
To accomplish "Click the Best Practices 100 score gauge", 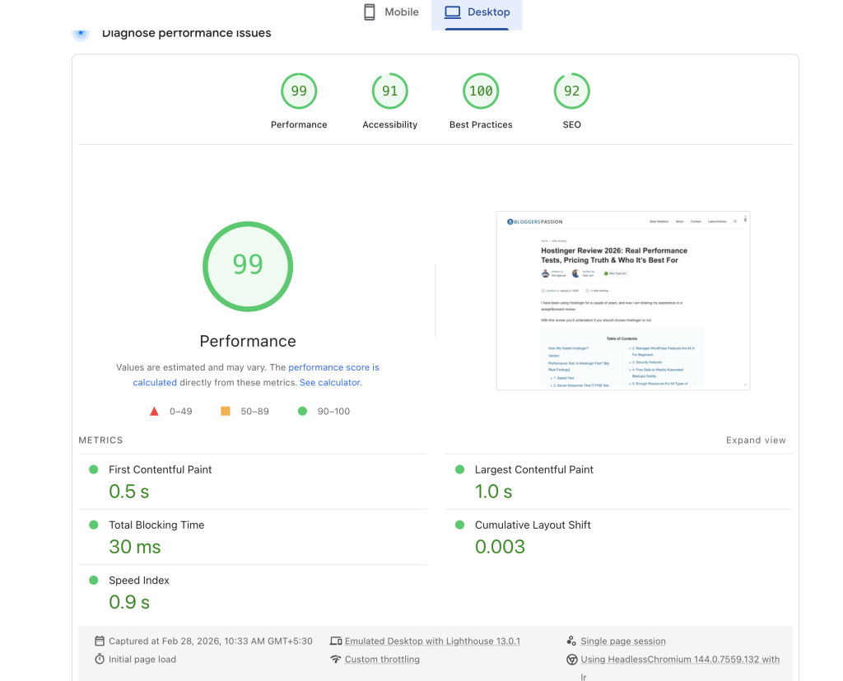I will tap(481, 91).
